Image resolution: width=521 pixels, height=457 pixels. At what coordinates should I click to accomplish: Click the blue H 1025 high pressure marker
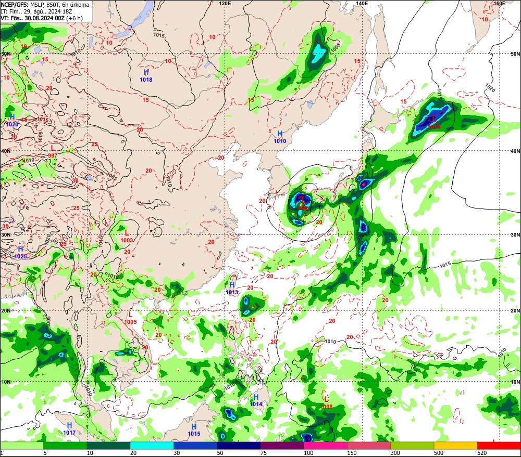click(x=20, y=252)
